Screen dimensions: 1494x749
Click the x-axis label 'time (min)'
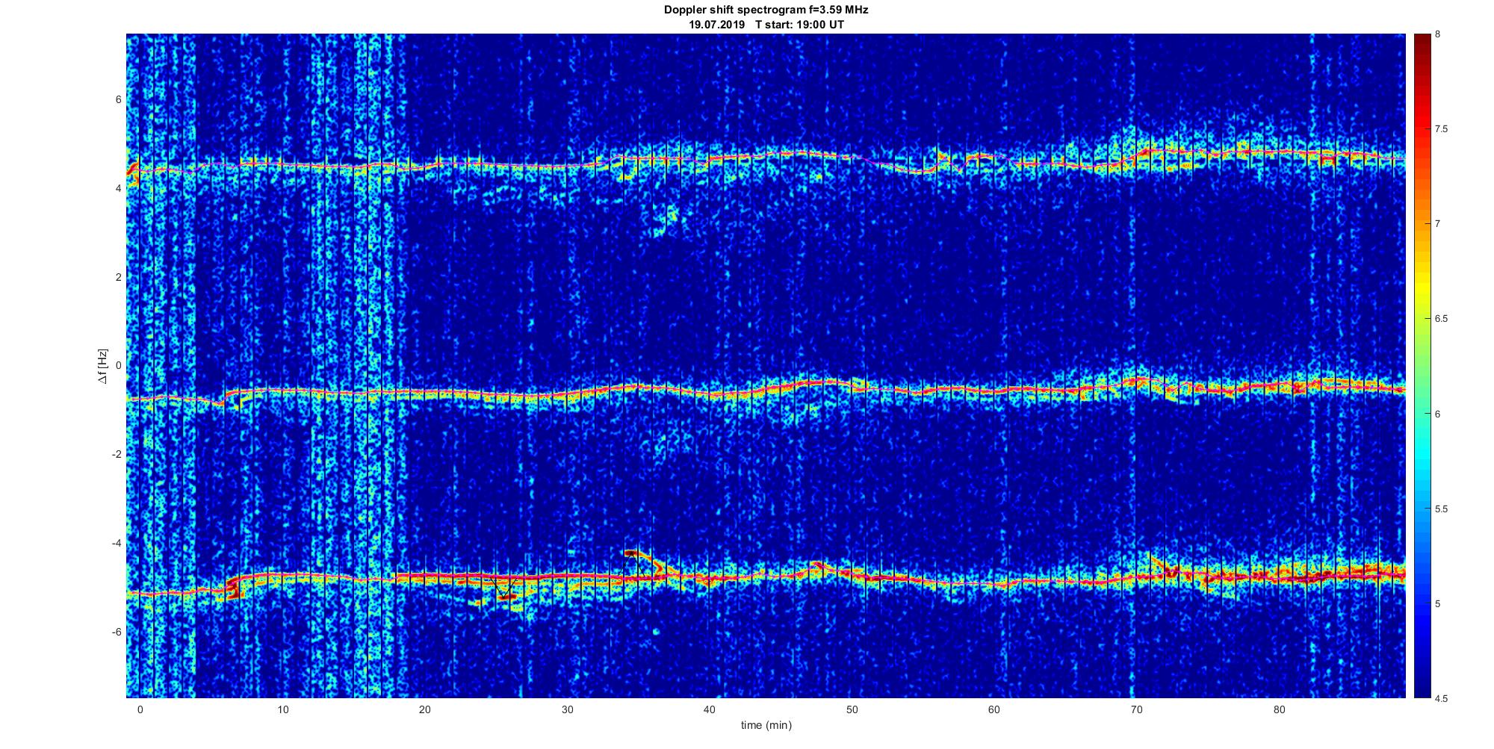click(x=766, y=725)
